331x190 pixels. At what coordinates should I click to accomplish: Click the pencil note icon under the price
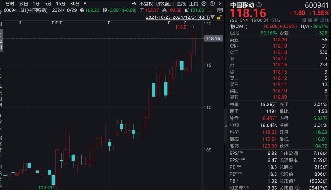[316, 20]
